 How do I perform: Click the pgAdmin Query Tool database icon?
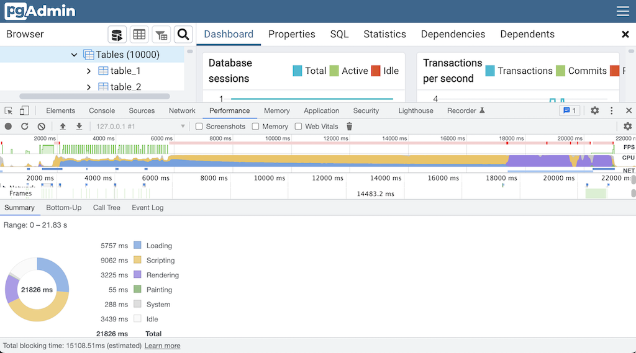point(117,35)
